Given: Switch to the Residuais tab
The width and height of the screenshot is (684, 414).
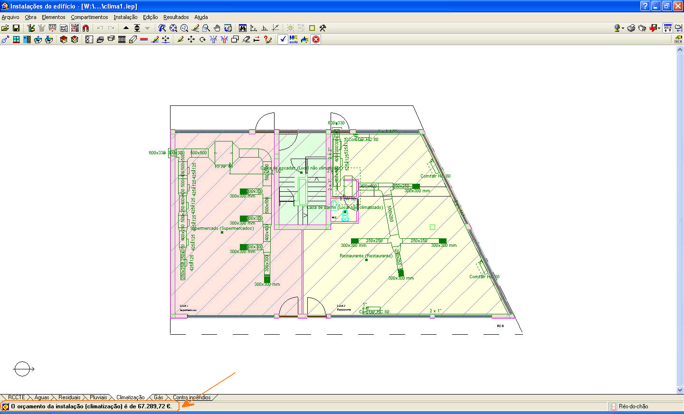Looking at the screenshot, I should click(69, 397).
